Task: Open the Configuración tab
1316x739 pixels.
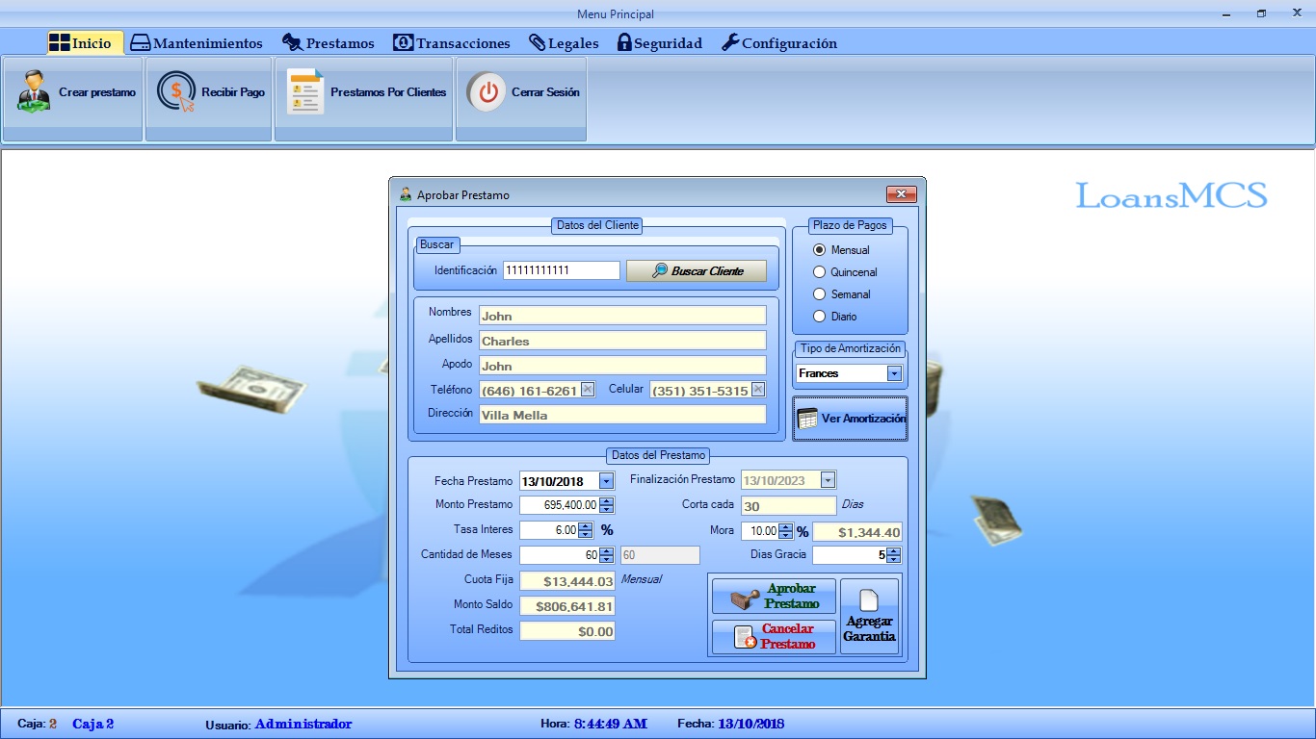Action: pos(779,43)
